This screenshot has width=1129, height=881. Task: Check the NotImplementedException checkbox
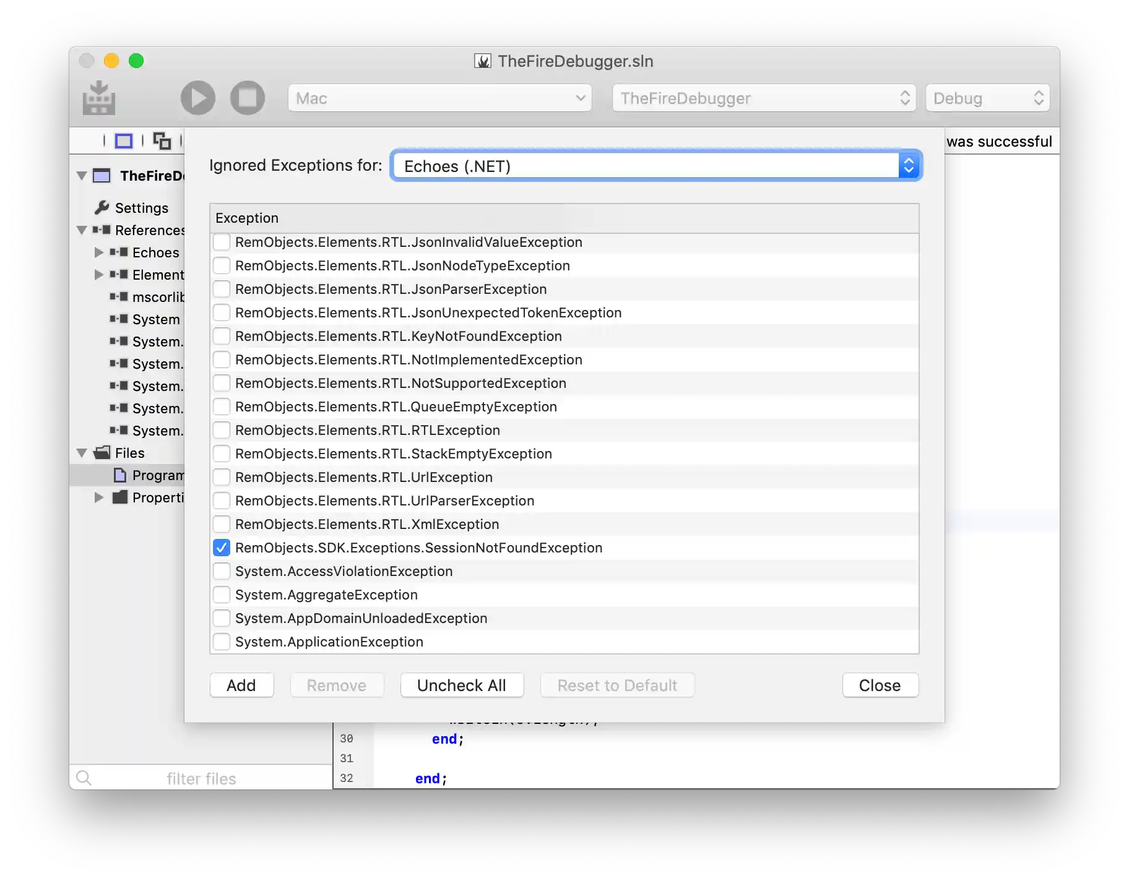[222, 359]
